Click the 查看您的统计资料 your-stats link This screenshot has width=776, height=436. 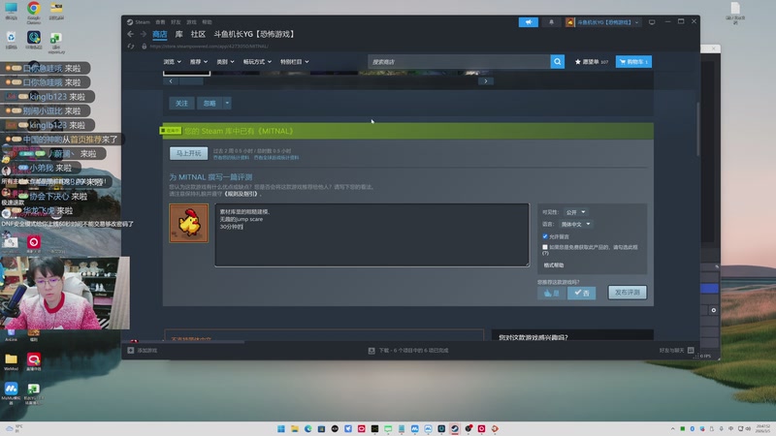pos(231,158)
